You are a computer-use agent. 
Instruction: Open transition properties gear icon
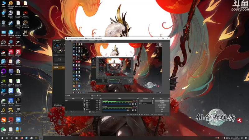tap(153, 101)
